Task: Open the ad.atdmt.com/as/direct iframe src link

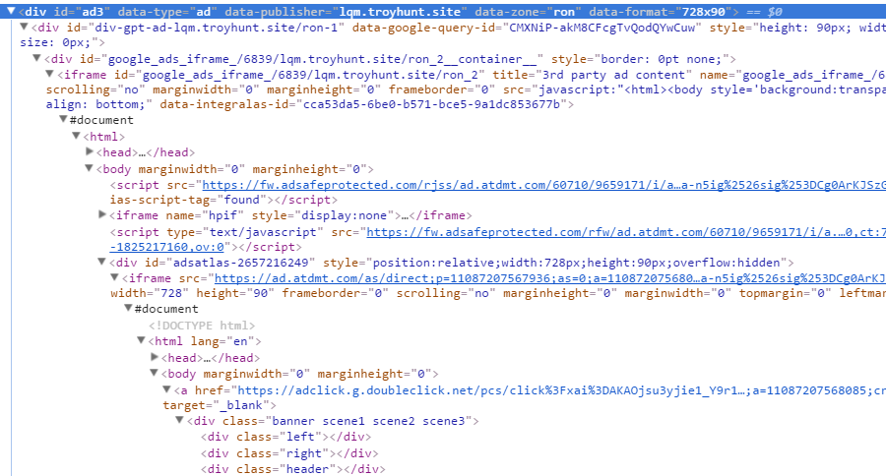Action: 550,278
